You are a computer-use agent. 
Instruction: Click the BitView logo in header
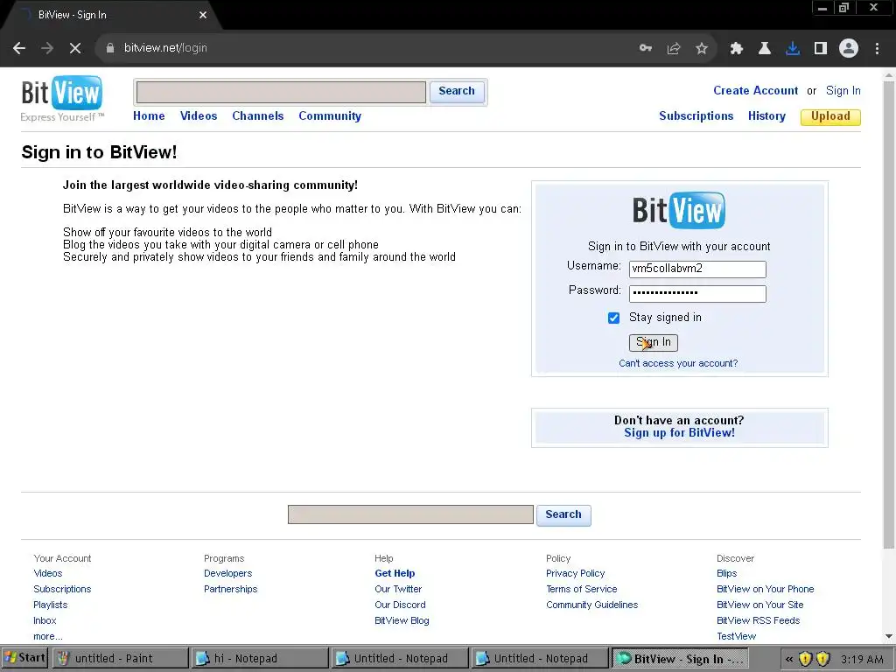pyautogui.click(x=62, y=98)
